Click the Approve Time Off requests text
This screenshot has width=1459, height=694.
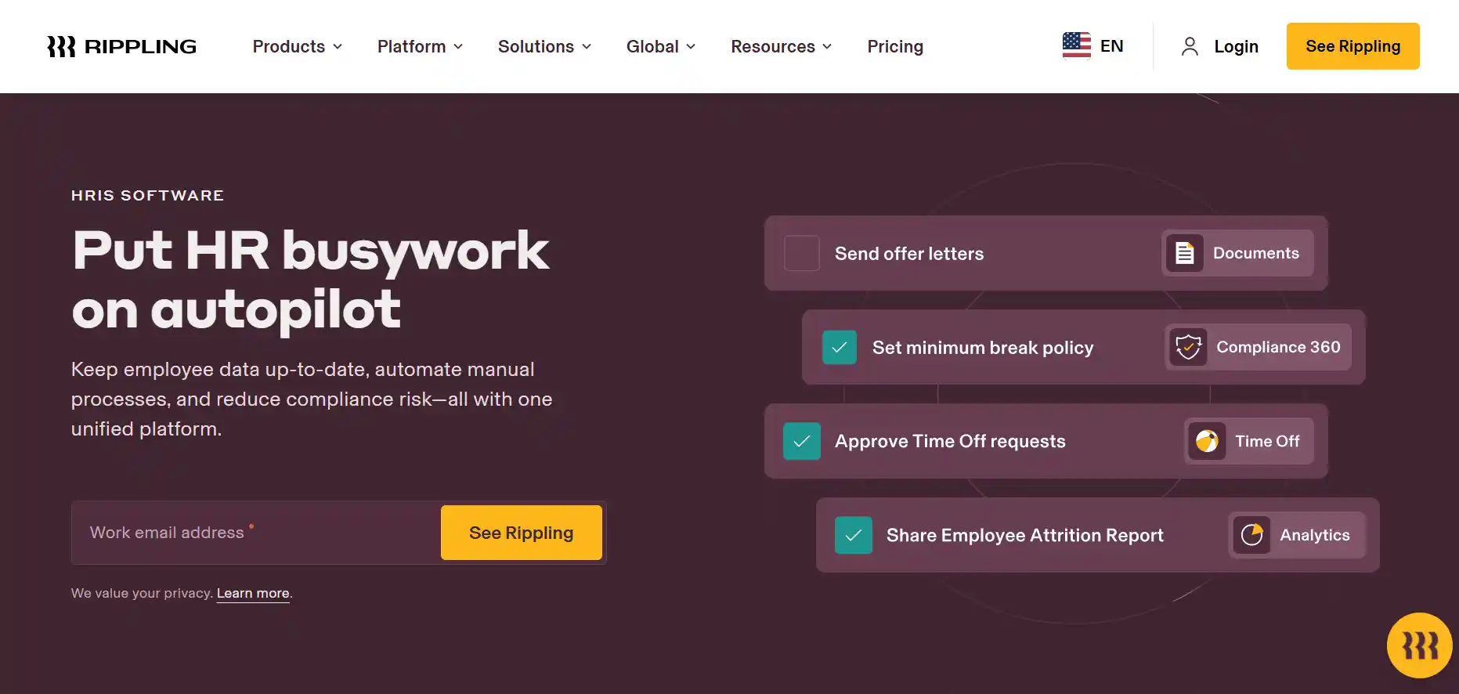[950, 442]
